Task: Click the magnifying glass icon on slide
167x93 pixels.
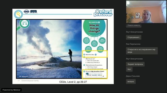Action: [x=19, y=14]
